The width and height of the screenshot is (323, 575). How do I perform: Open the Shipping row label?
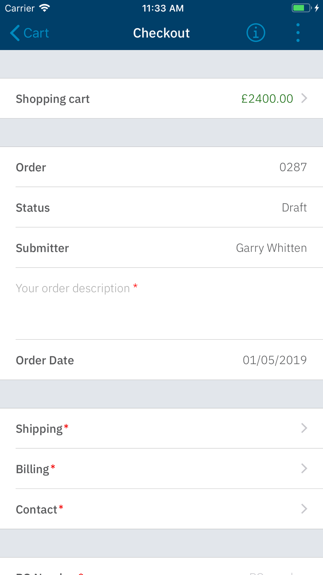pyautogui.click(x=39, y=429)
